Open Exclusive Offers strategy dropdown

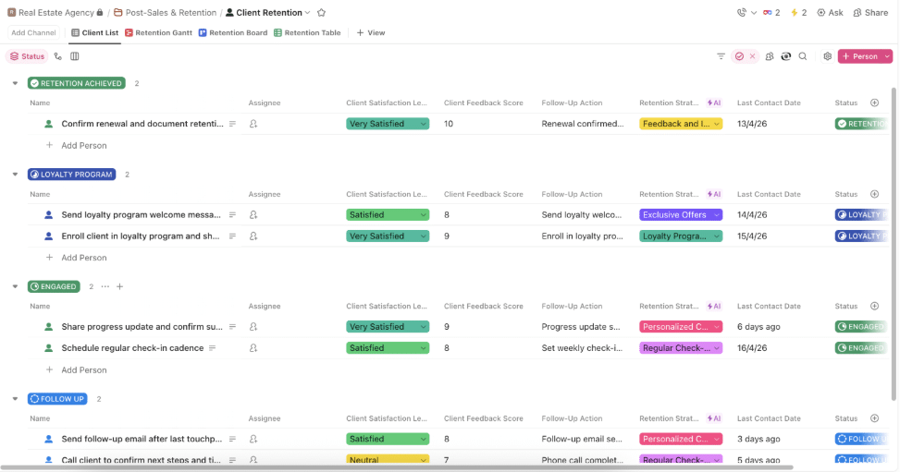681,215
